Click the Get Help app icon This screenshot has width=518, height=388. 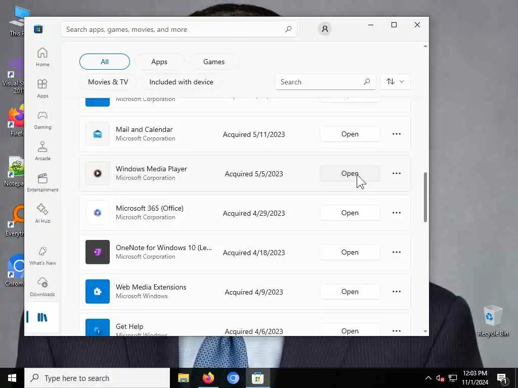click(x=98, y=327)
